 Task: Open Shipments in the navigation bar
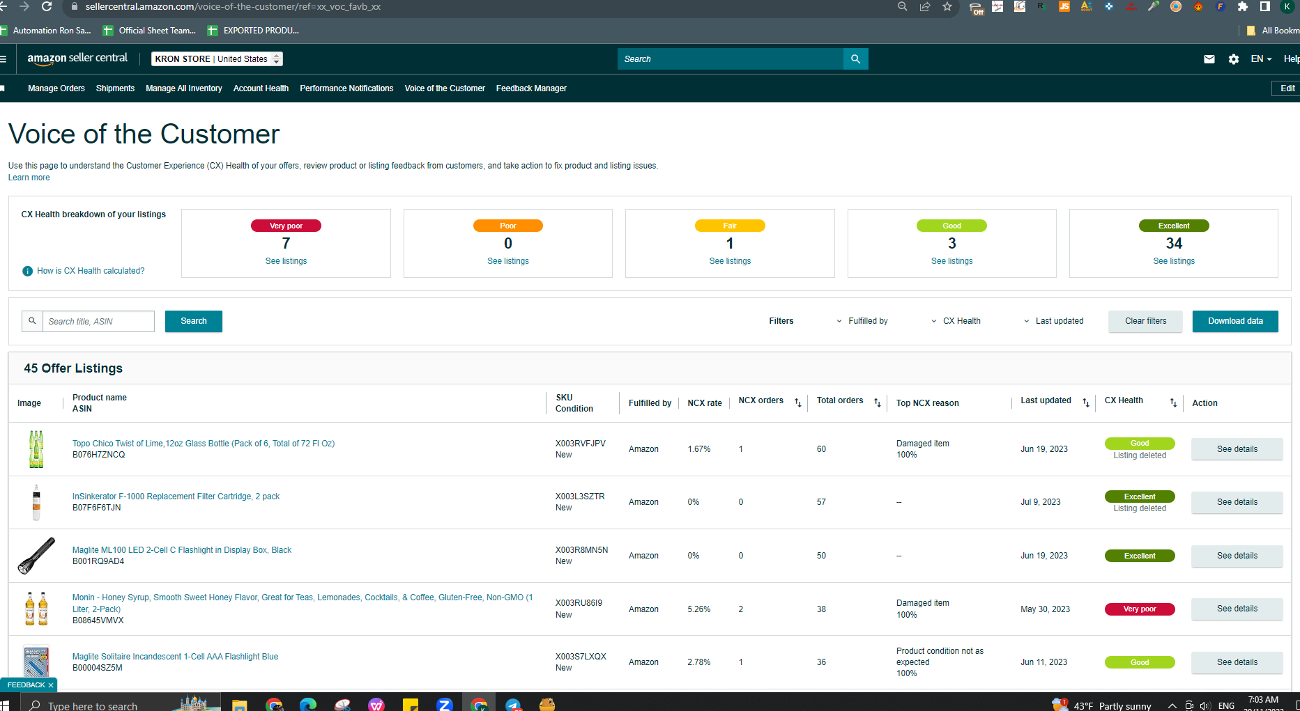click(115, 88)
